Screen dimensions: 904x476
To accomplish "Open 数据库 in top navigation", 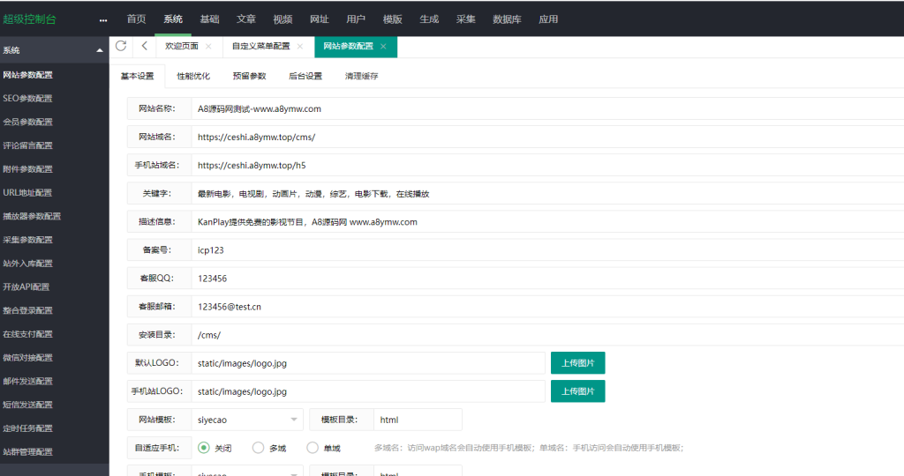I will pyautogui.click(x=508, y=19).
